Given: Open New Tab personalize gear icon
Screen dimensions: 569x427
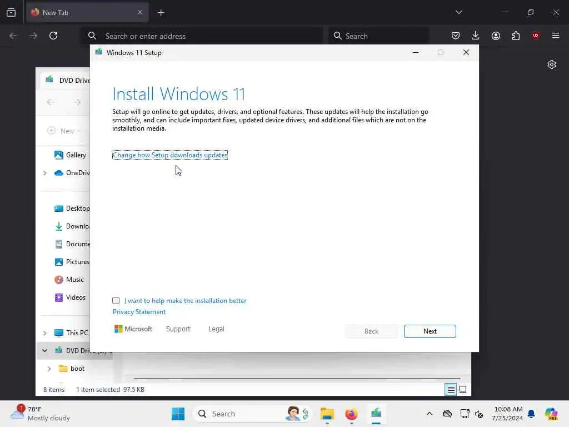Looking at the screenshot, I should point(552,64).
